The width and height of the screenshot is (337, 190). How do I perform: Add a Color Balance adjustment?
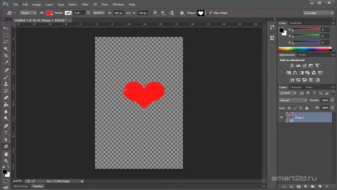click(295, 73)
